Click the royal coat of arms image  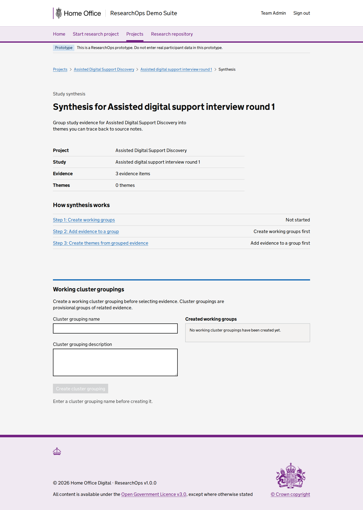[290, 476]
